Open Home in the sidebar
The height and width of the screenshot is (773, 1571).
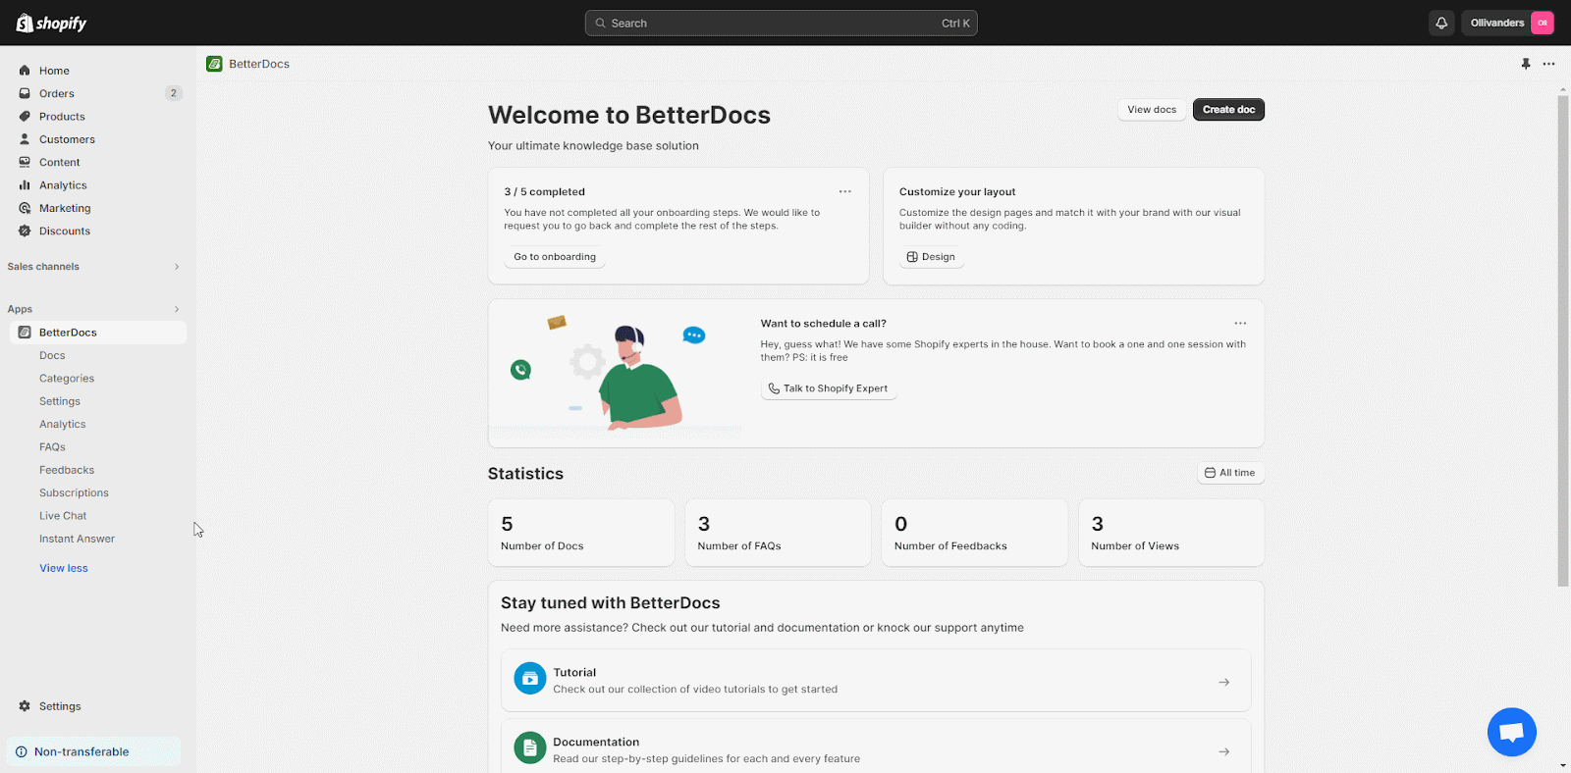click(x=54, y=71)
